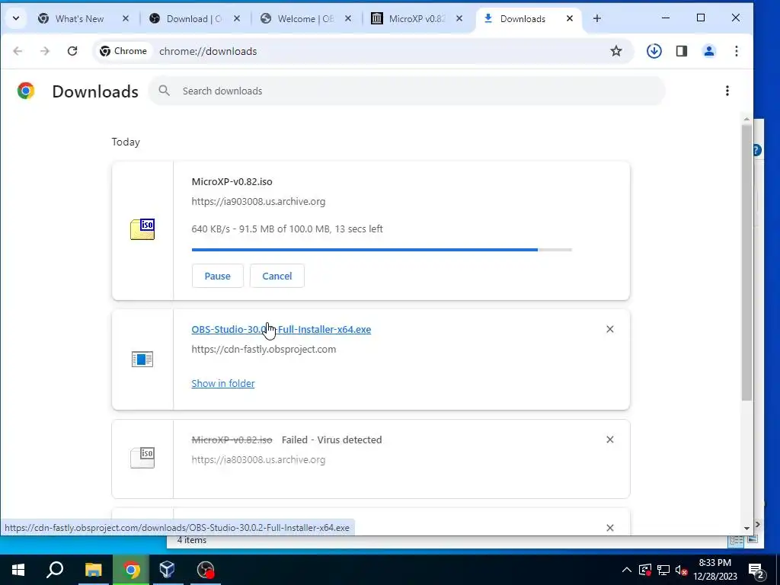Open the Chrome profile avatar menu

tap(709, 51)
